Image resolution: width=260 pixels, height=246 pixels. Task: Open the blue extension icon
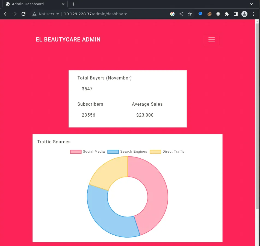[x=200, y=14]
